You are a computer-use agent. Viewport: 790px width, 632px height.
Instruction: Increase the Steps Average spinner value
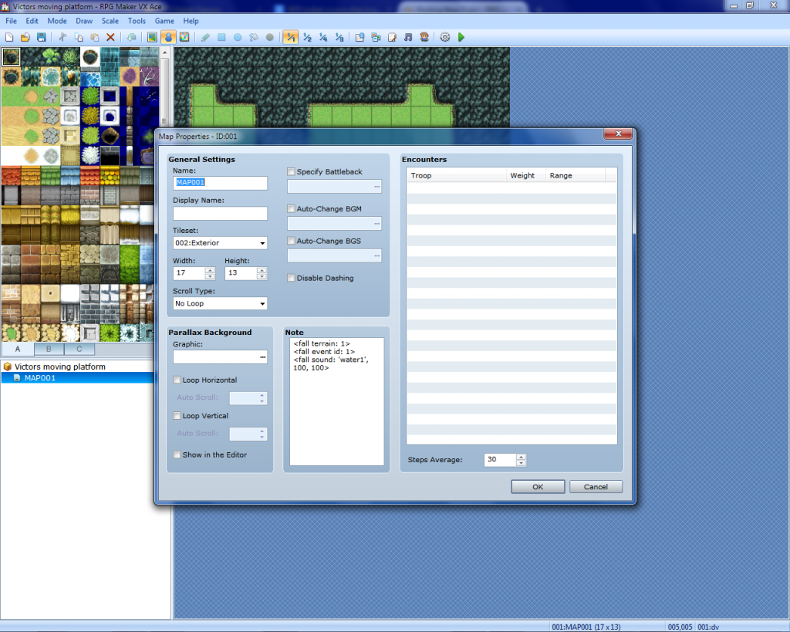click(522, 457)
